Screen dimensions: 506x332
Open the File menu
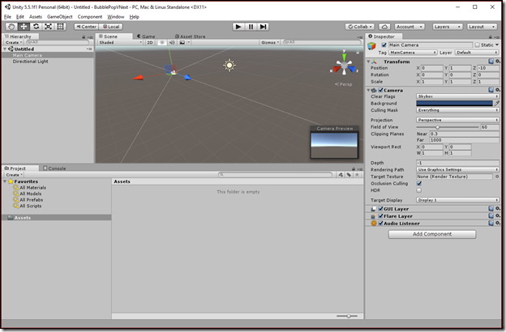pos(8,17)
